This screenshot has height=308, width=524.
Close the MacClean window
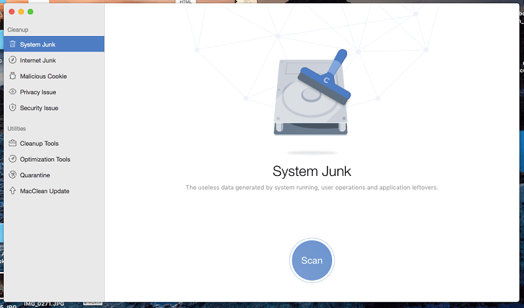point(12,12)
